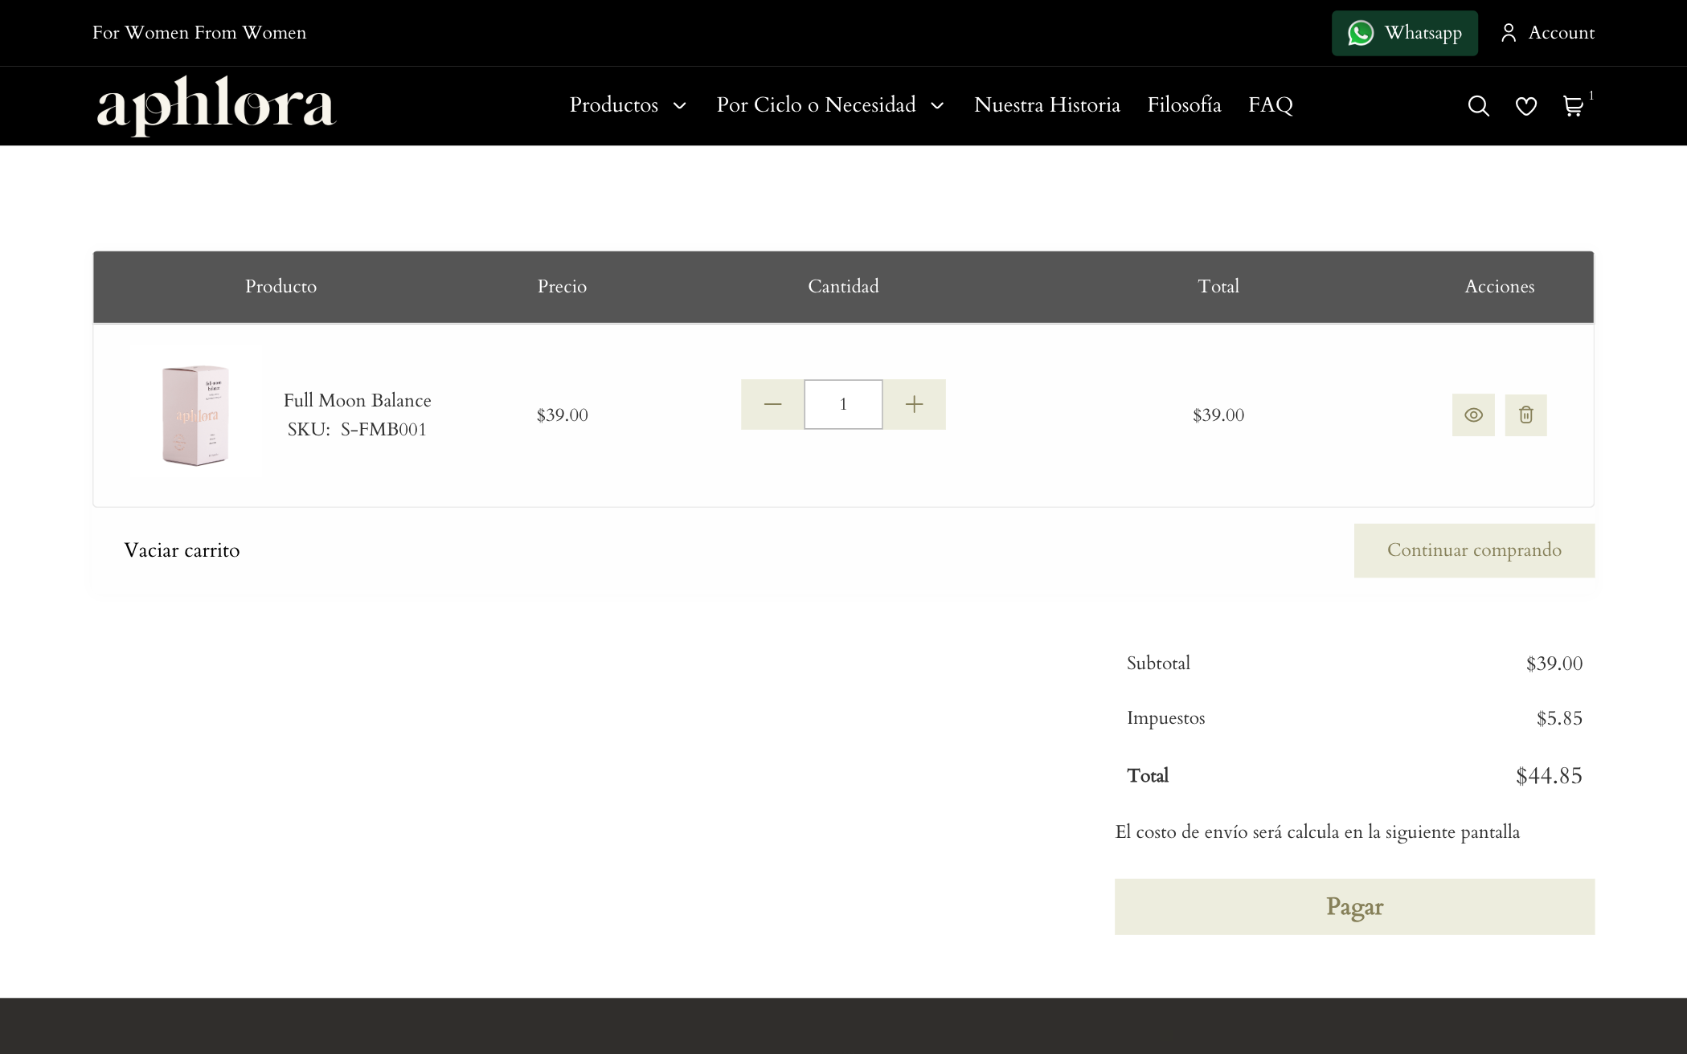Click the Cantidad column header
Viewport: 1687px width, 1054px height.
[x=843, y=286]
